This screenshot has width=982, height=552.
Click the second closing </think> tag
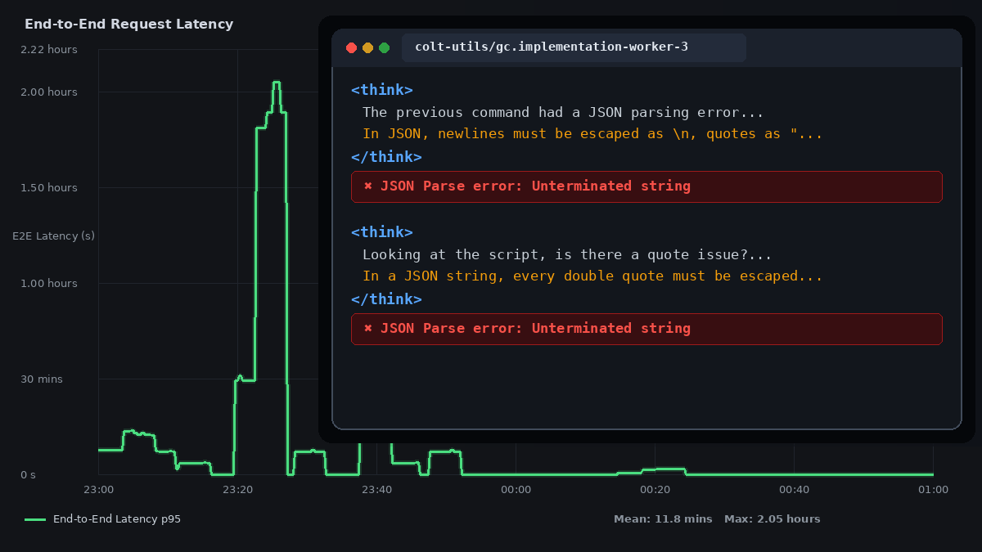(386, 298)
